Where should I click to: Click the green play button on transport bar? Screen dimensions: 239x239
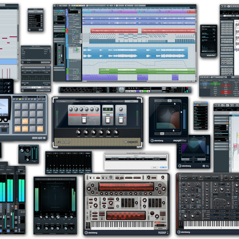click(x=145, y=91)
